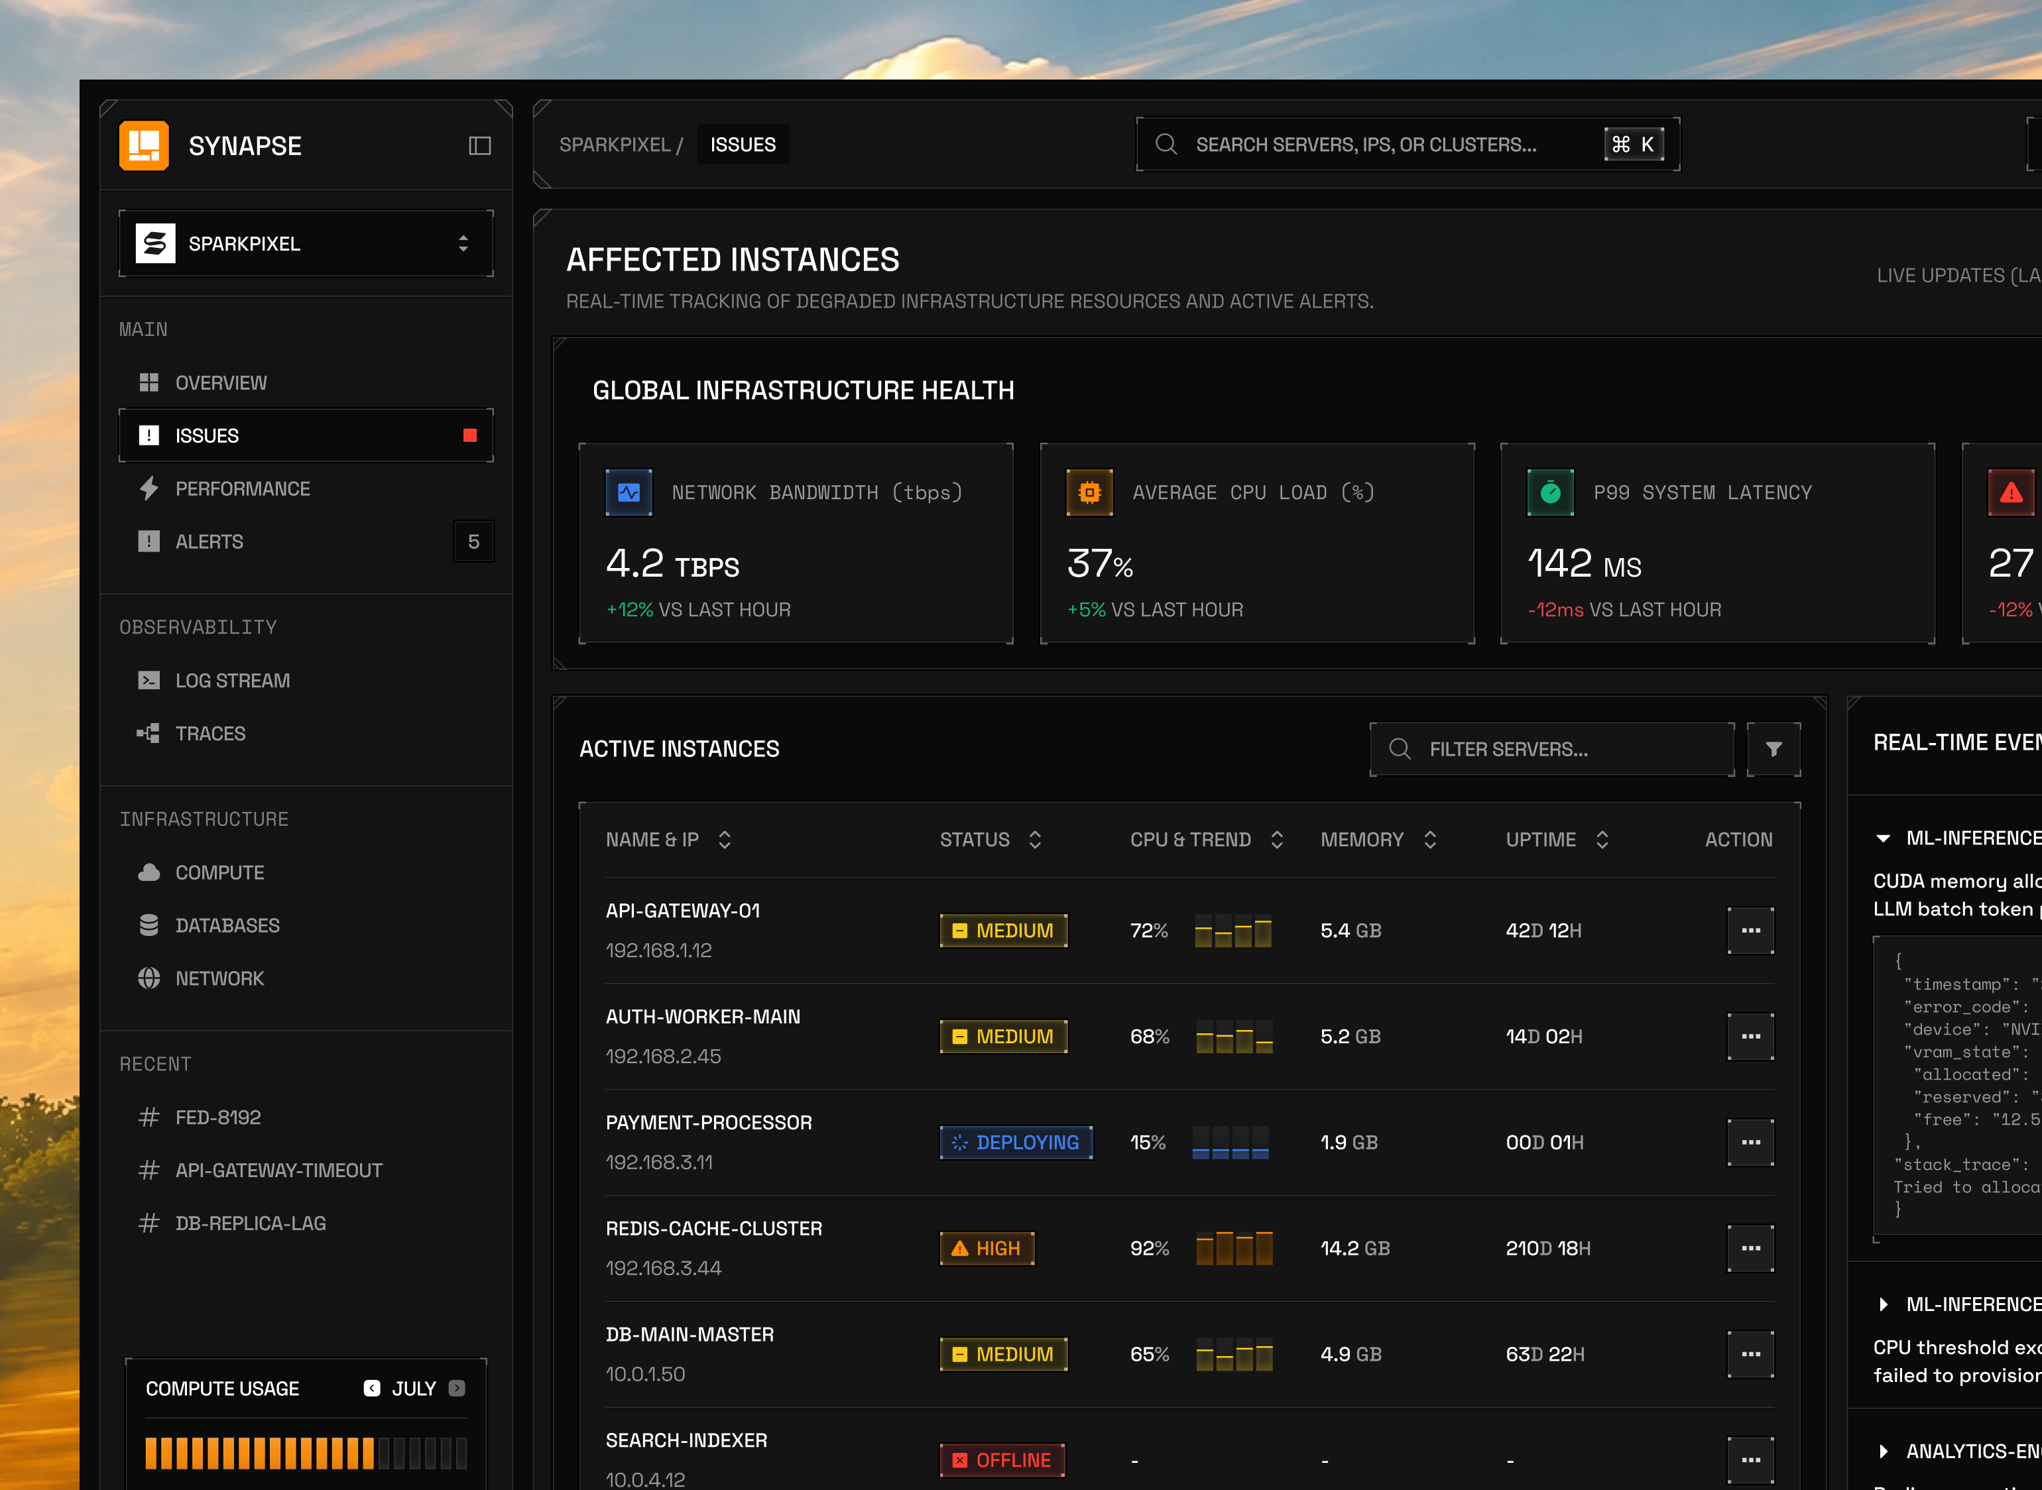2042x1490 pixels.
Task: Select the API-GATEWAY-01 instance name
Action: click(683, 911)
